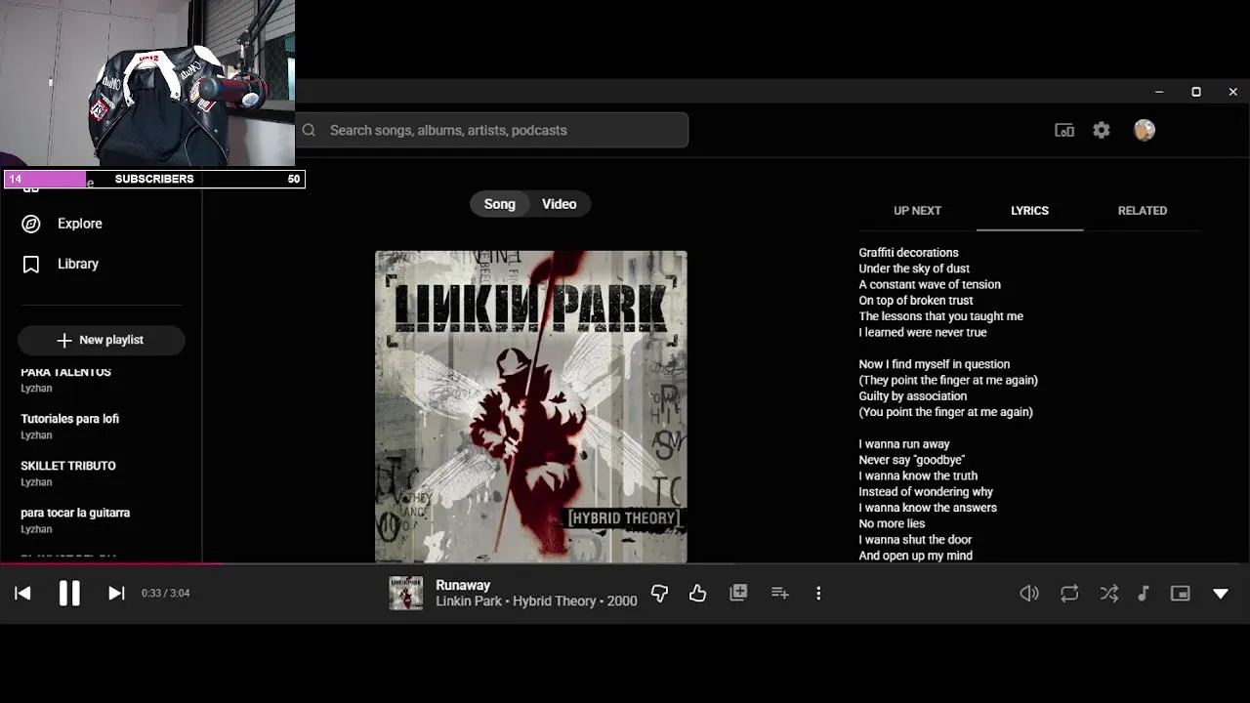The height and width of the screenshot is (703, 1250).
Task: Click the Runaway song title
Action: click(x=463, y=585)
